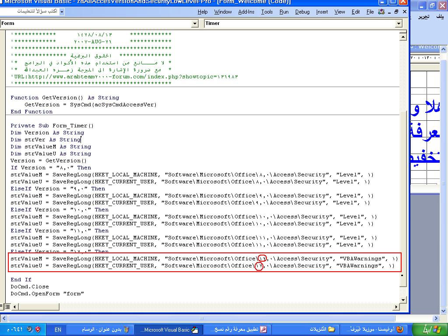Click the Access icon in the VB menu bar
The width and height of the screenshot is (448, 336).
tap(381, 12)
